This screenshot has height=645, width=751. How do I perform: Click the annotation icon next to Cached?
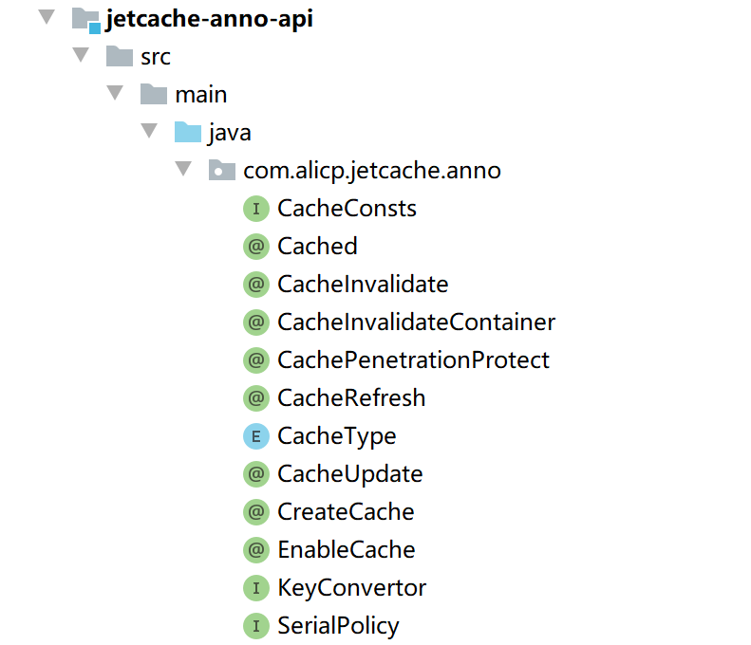(255, 247)
